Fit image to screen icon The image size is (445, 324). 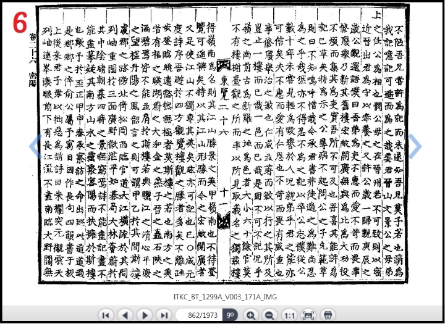[308, 315]
